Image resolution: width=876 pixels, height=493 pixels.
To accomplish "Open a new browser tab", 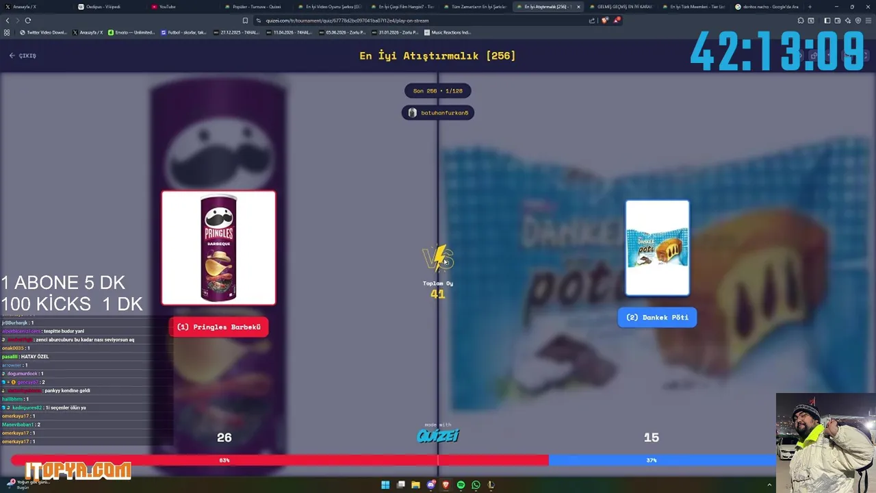I will pyautogui.click(x=810, y=7).
